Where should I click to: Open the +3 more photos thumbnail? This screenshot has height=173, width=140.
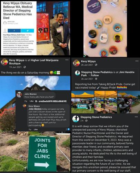pos(129,102)
